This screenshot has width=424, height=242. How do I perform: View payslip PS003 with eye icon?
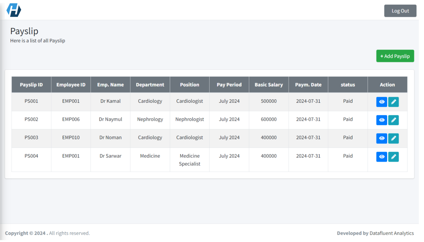pos(381,138)
